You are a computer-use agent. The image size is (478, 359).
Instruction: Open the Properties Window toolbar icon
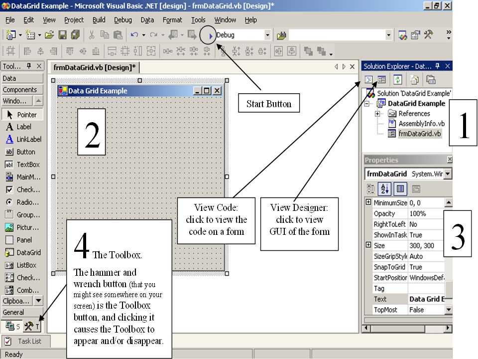[415, 35]
